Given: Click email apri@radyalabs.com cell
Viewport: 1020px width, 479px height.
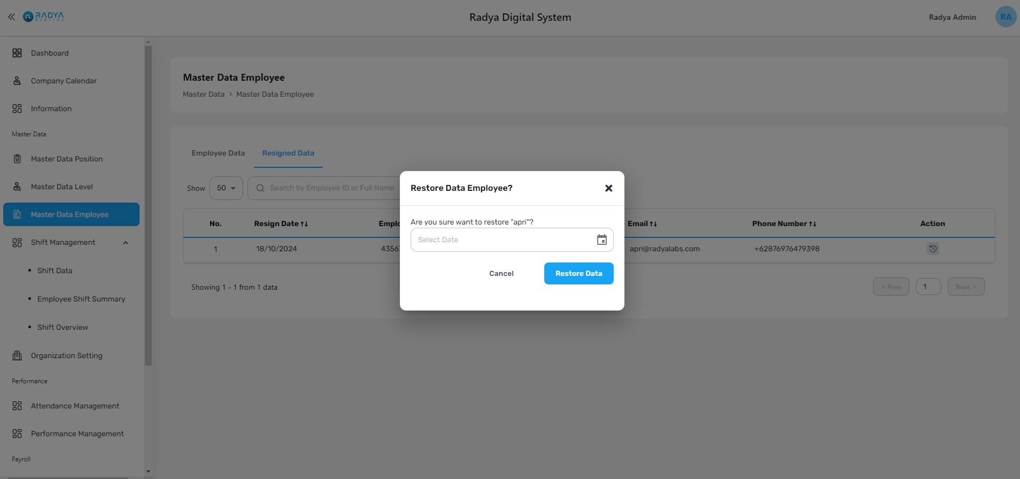Looking at the screenshot, I should tap(664, 249).
